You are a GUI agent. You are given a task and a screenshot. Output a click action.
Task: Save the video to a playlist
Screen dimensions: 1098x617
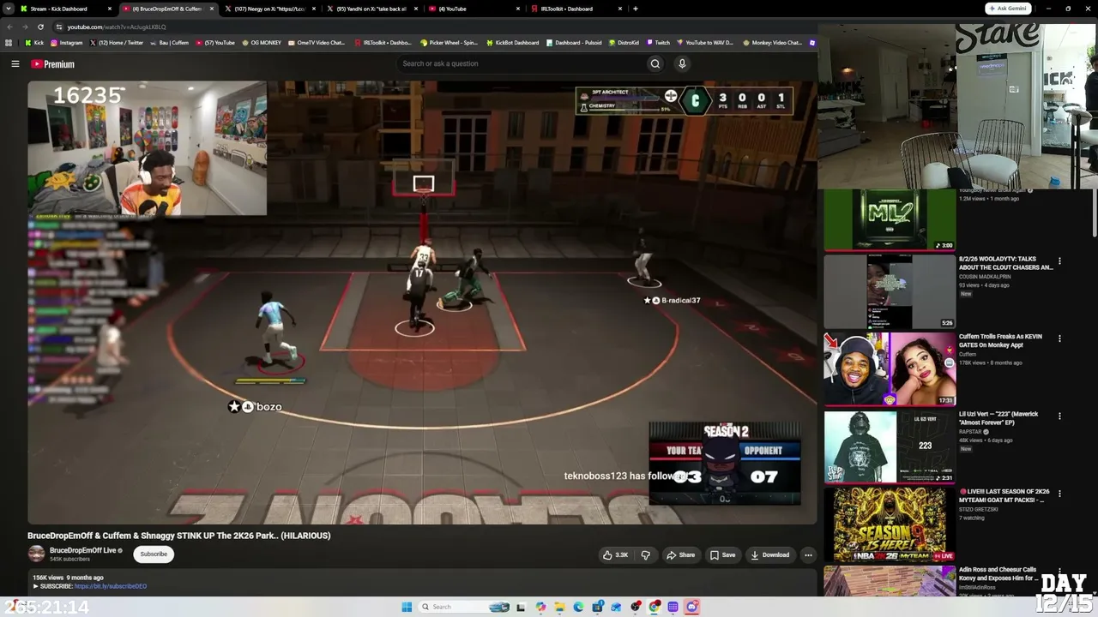(x=722, y=554)
